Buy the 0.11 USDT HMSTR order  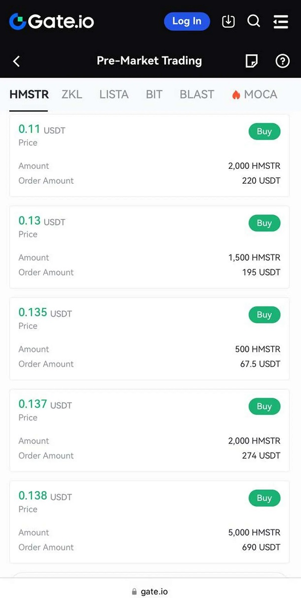(x=264, y=132)
